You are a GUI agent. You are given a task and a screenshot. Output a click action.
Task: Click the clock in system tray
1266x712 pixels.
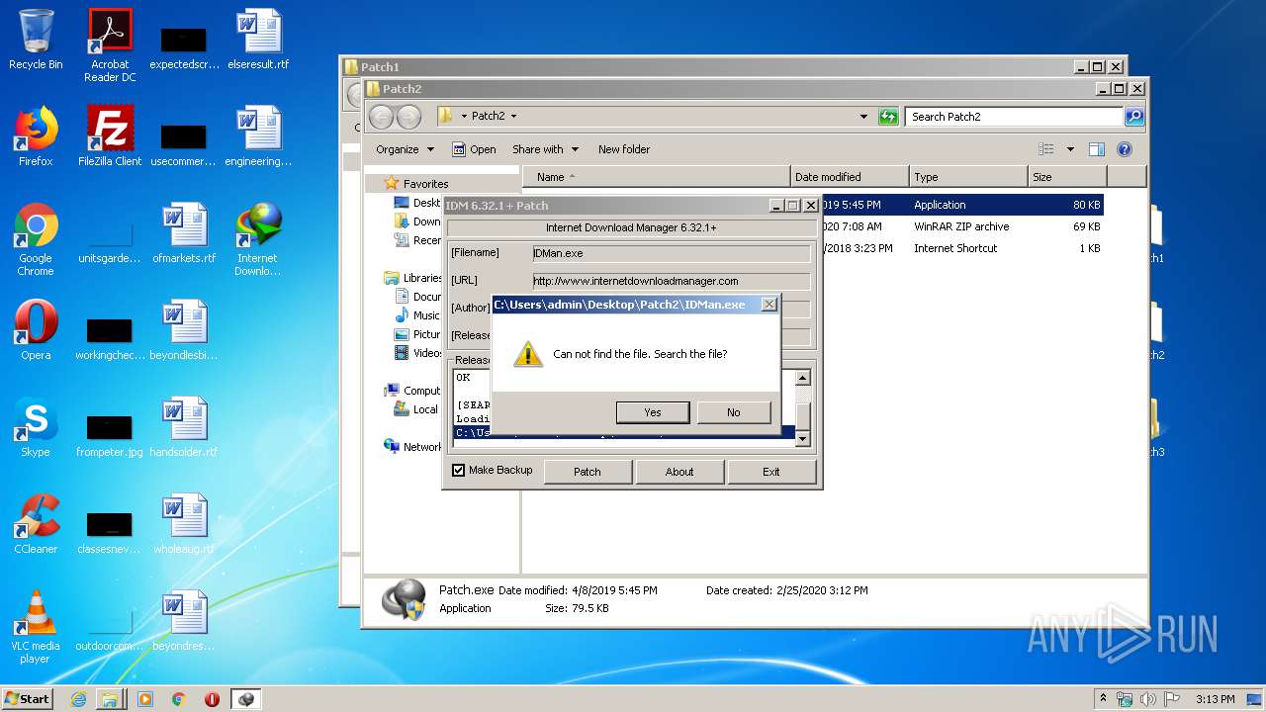(1215, 699)
